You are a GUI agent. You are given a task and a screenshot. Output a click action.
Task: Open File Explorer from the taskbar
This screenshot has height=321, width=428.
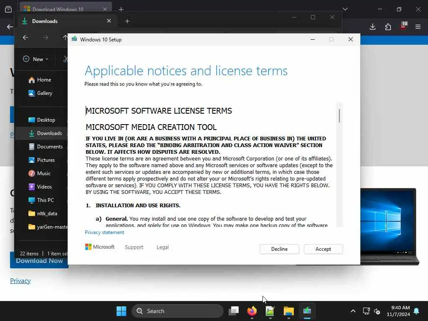pos(288,311)
